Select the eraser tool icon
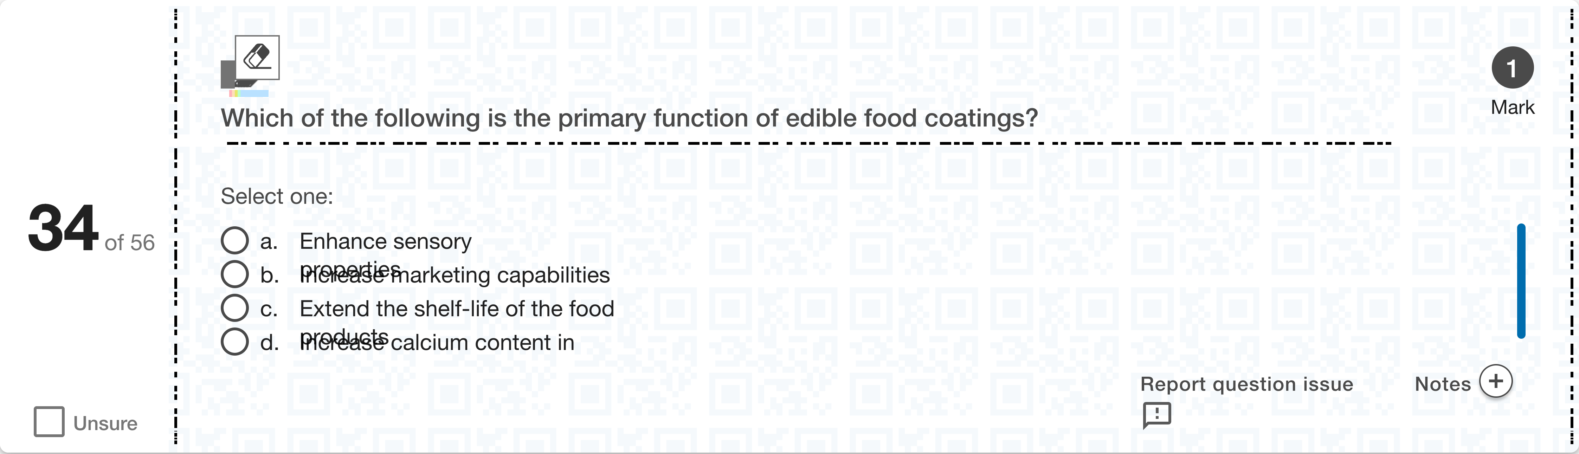 (257, 58)
